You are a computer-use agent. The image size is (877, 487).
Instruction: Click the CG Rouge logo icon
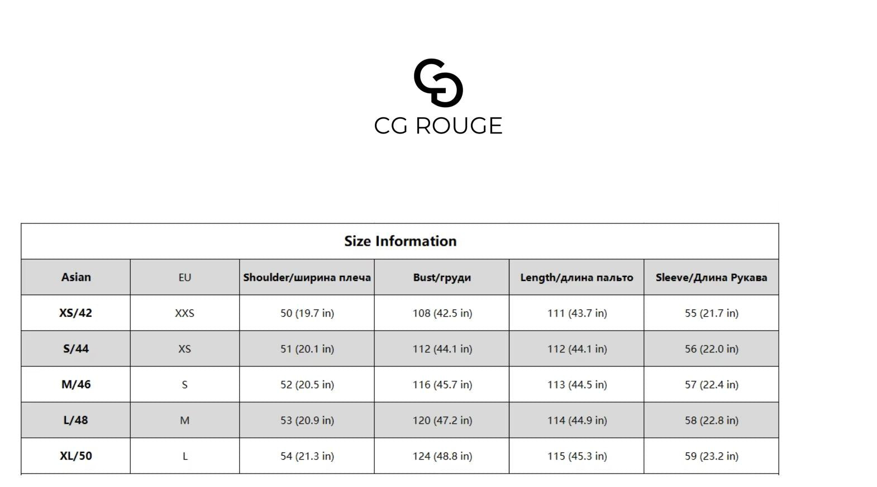tap(438, 83)
